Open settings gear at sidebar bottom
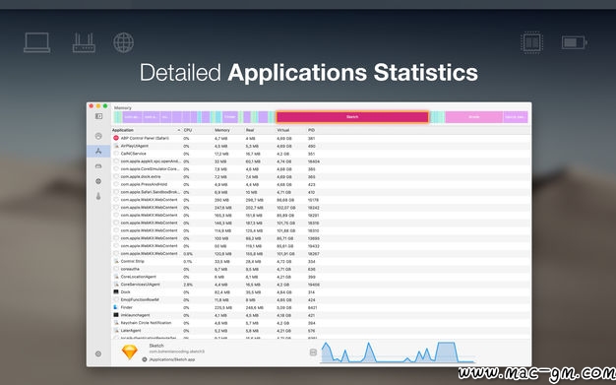Screen dimensions: 616x385 point(98,353)
